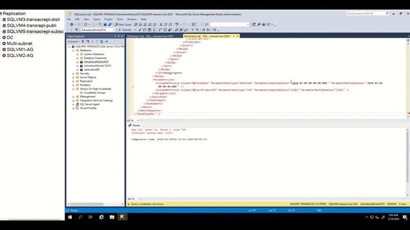Expand the System Databases node
This screenshot has height=230, width=410.
pyautogui.click(x=78, y=54)
